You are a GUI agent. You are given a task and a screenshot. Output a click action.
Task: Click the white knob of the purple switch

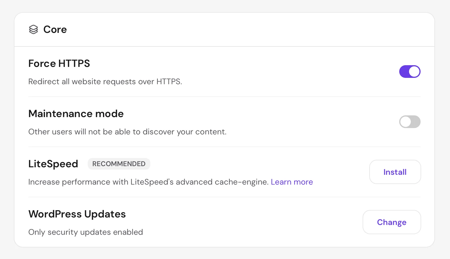(414, 72)
